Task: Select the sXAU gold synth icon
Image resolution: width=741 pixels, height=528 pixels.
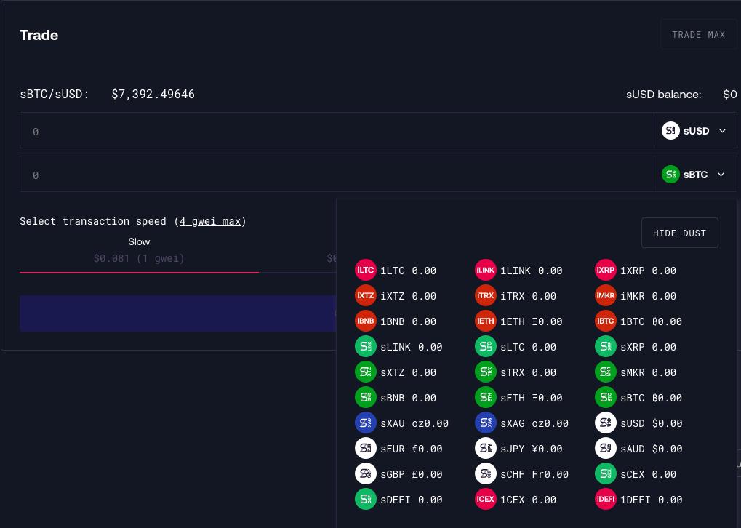Action: pos(365,423)
